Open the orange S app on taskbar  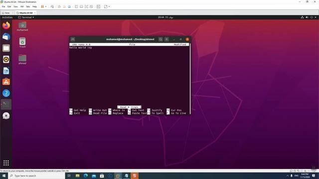pos(135,176)
